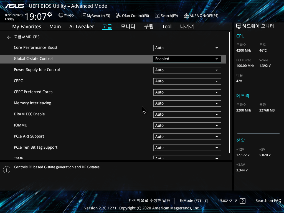
Task: Click the settings list vertical scrollbar
Action: tap(230, 93)
